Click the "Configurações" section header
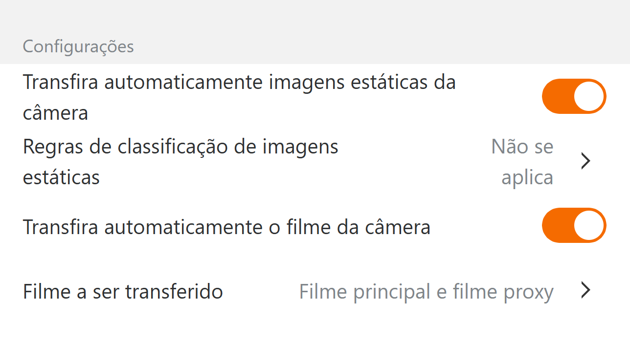 click(x=78, y=47)
